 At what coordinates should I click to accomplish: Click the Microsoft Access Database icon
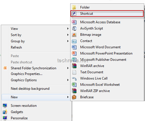tap(74, 22)
